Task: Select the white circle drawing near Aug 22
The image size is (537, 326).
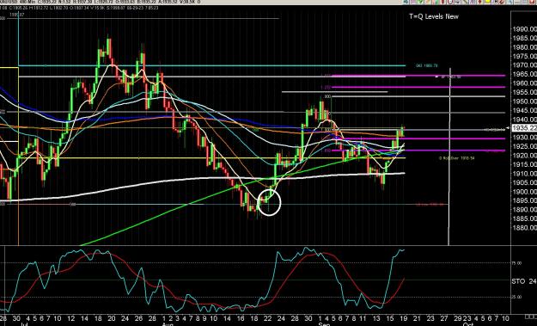Action: [x=269, y=203]
